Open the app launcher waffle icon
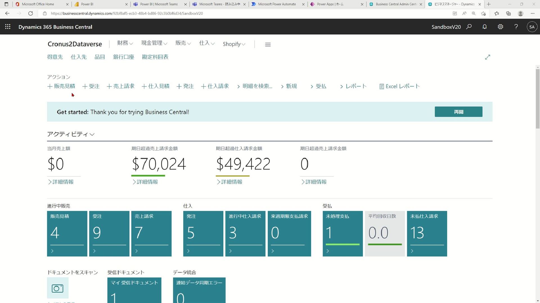This screenshot has width=540, height=303. pyautogui.click(x=8, y=27)
